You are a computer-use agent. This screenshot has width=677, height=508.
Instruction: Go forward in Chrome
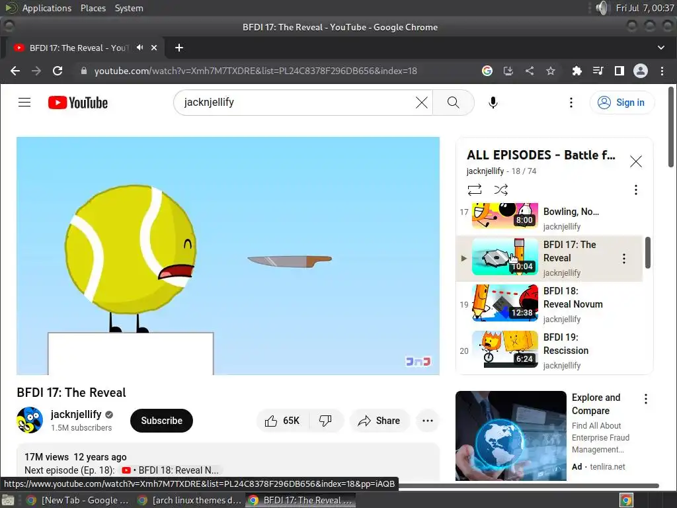36,71
